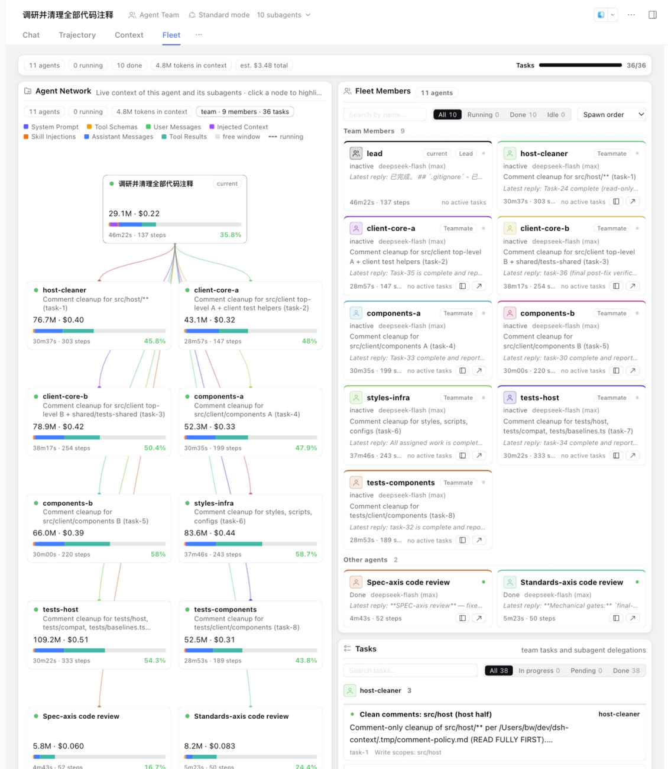The image size is (668, 769).
Task: Switch to the Context tab
Action: coord(129,35)
